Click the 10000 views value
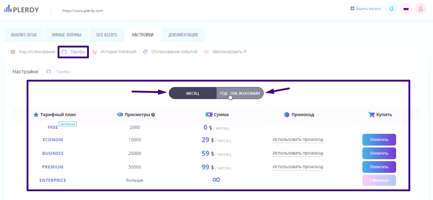This screenshot has height=200, width=433. [135, 140]
